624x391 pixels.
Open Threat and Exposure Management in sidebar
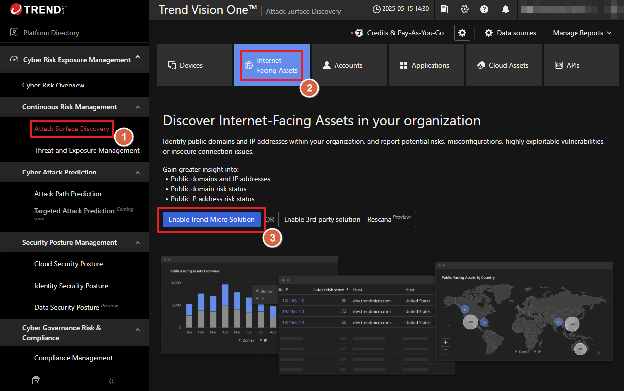(87, 150)
